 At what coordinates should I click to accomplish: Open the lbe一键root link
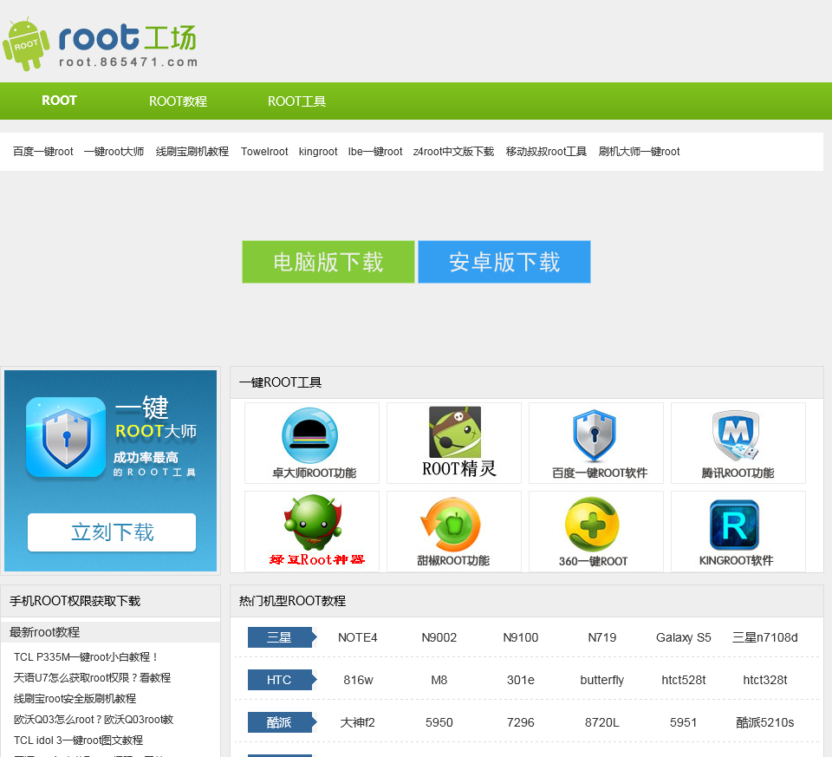pos(375,151)
